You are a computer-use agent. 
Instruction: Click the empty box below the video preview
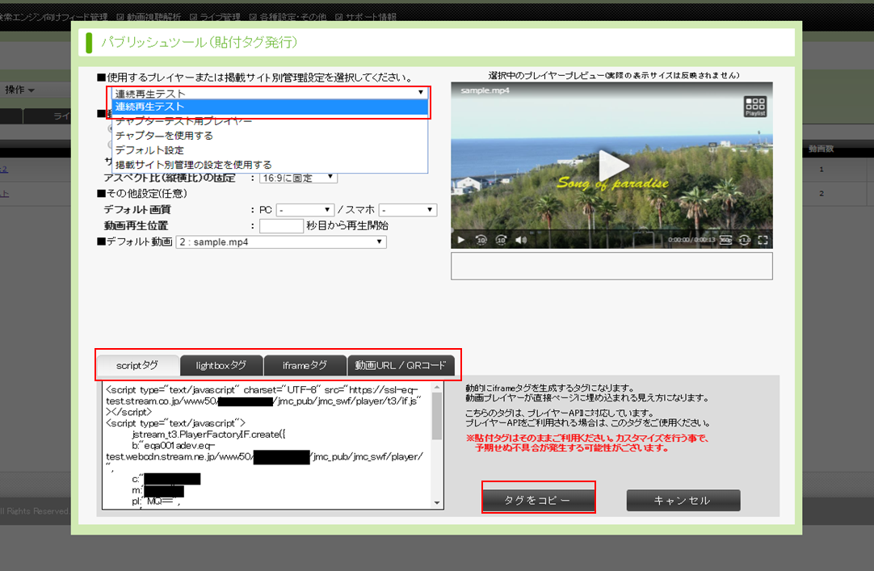(x=611, y=267)
